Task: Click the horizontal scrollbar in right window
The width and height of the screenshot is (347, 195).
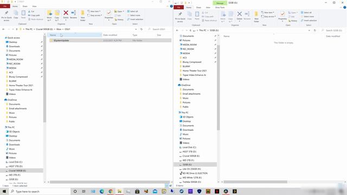Action: click(255, 182)
